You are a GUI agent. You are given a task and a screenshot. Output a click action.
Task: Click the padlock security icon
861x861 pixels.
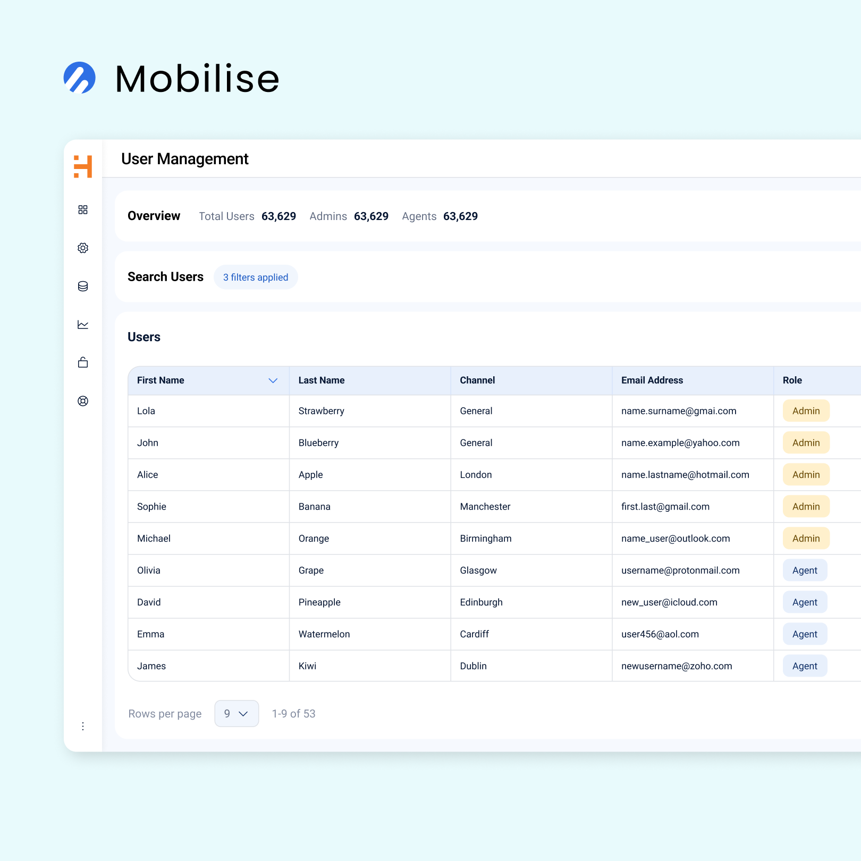83,362
